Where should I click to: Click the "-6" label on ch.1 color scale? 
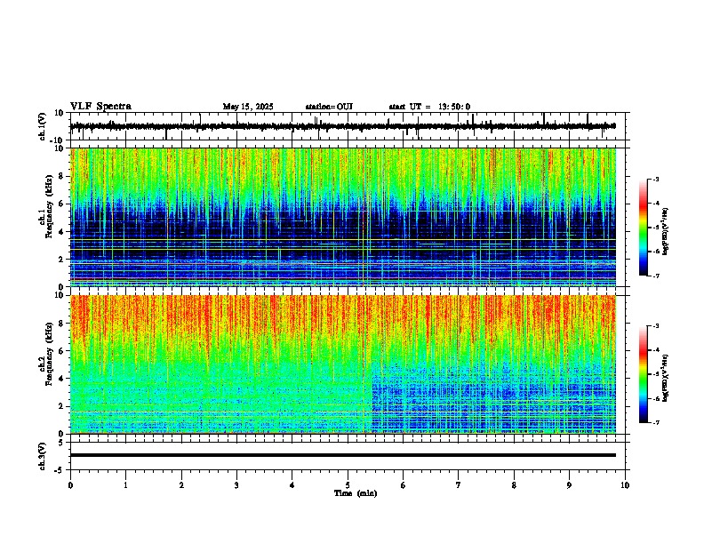pyautogui.click(x=655, y=252)
